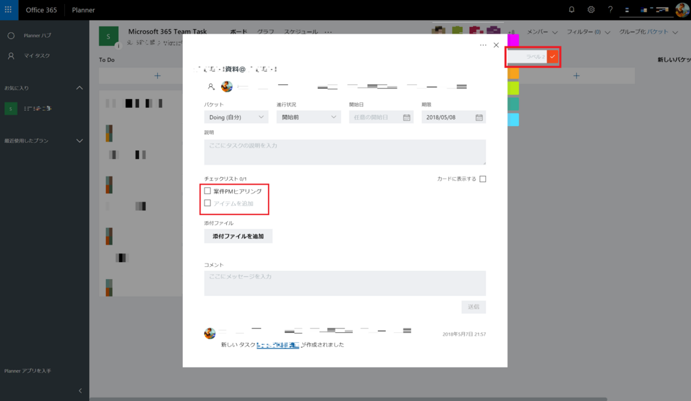Check the 案件PMヒアリング checklist item
The width and height of the screenshot is (691, 401).
pos(207,191)
